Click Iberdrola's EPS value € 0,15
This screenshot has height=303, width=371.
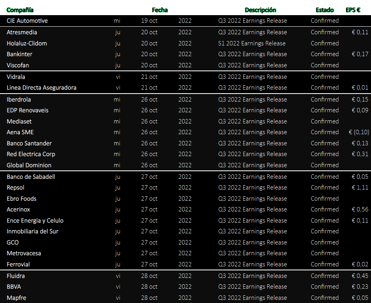point(360,100)
